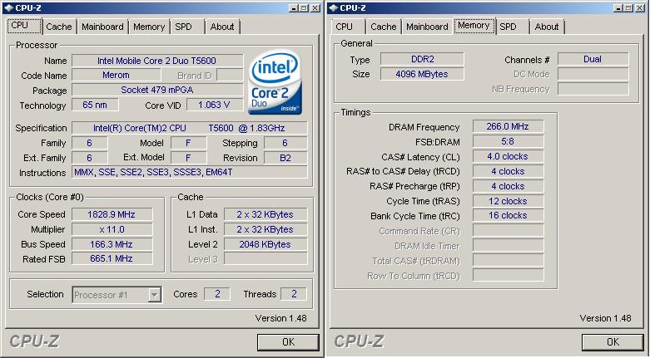The image size is (650, 358).
Task: Click the Specification field with T5600 @ 1.83GHz
Action: point(190,128)
